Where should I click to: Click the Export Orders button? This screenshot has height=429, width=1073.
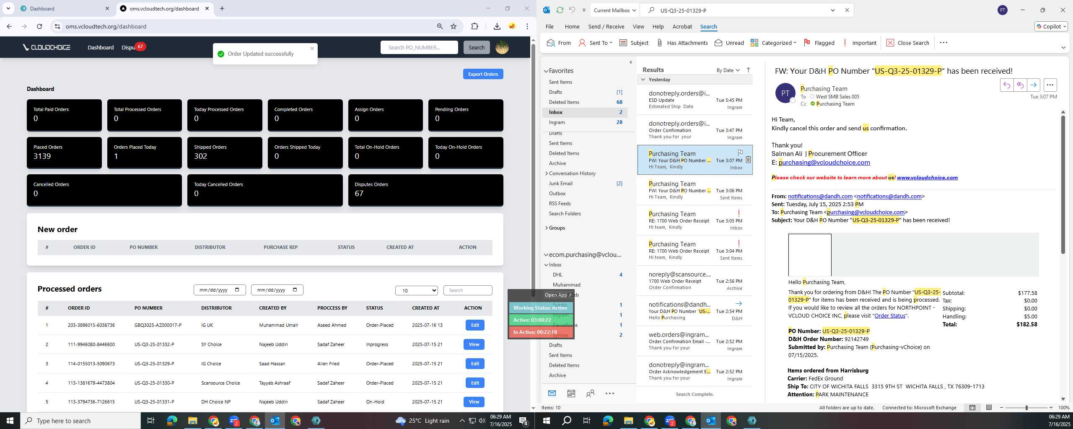point(483,74)
